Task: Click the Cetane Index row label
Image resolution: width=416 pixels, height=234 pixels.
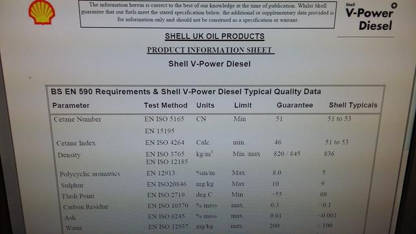Action: [x=76, y=143]
